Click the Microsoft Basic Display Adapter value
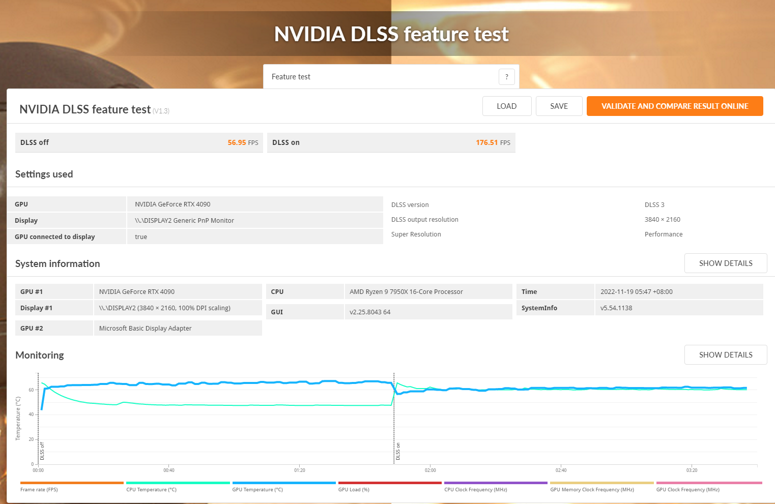The height and width of the screenshot is (504, 775). 146,329
